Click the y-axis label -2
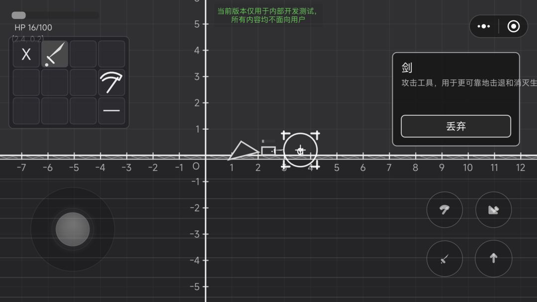The width and height of the screenshot is (537, 302). 195,208
